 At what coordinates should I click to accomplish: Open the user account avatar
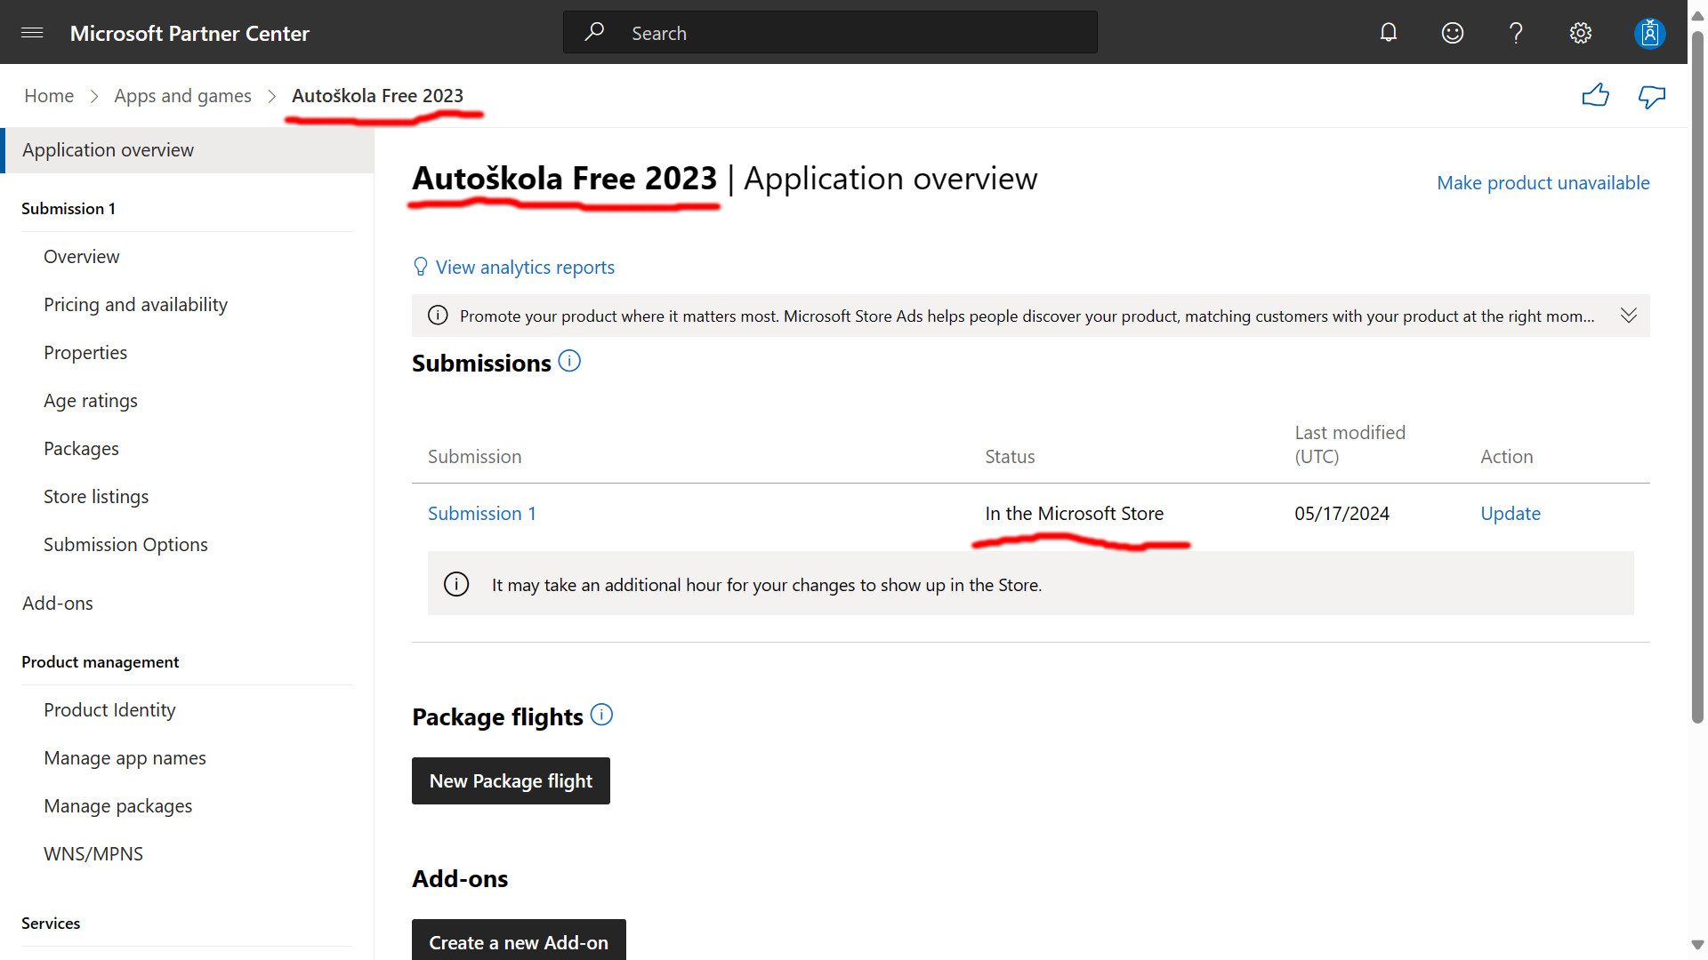coord(1649,33)
